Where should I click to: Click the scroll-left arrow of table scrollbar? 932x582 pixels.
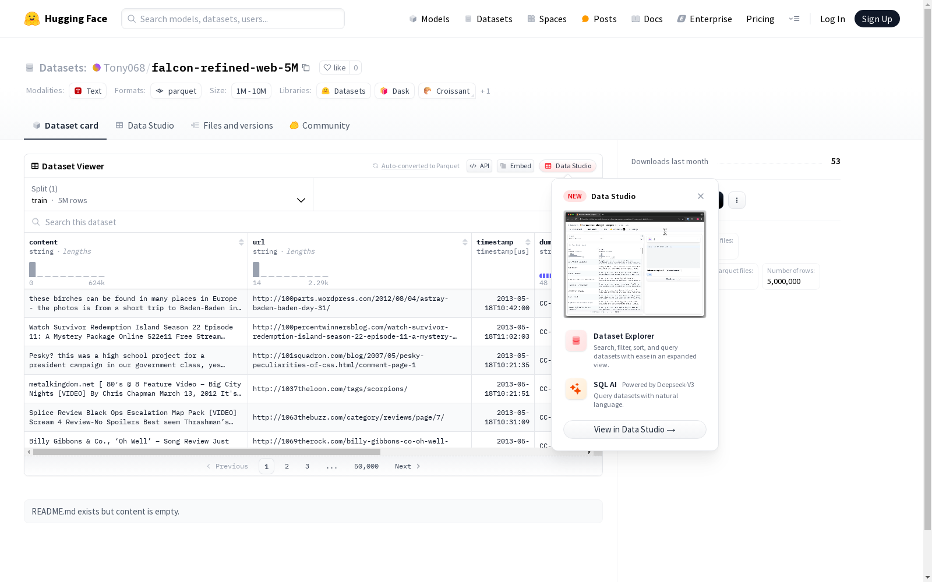29,452
